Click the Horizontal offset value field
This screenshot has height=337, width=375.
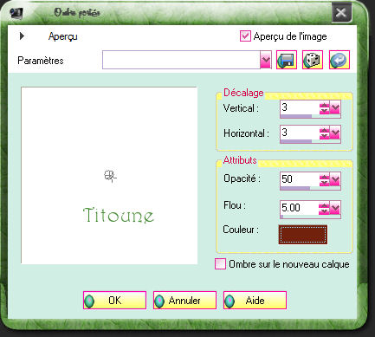[300, 133]
